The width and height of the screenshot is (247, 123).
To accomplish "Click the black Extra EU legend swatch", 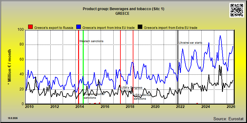I will [x=140, y=27].
